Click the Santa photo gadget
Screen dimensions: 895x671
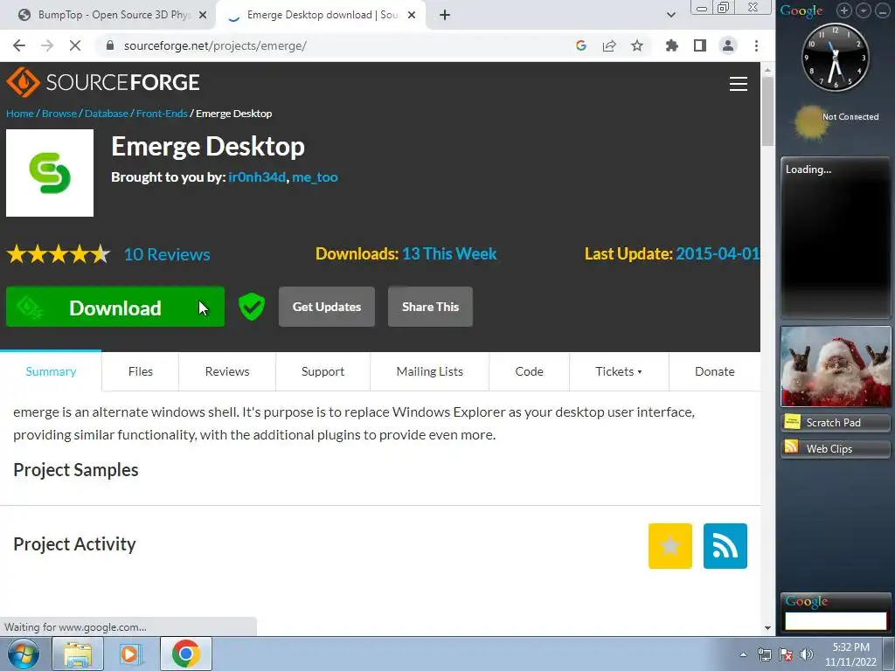(x=836, y=366)
